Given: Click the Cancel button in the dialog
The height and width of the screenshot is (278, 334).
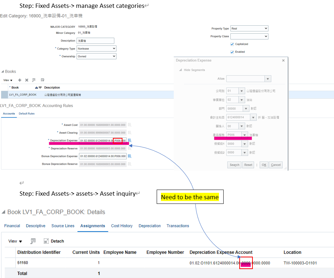Looking at the screenshot, I should coord(276,165).
